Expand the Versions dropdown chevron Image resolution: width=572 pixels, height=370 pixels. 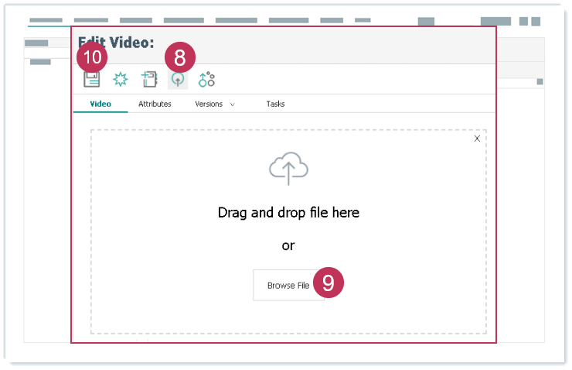coord(233,104)
